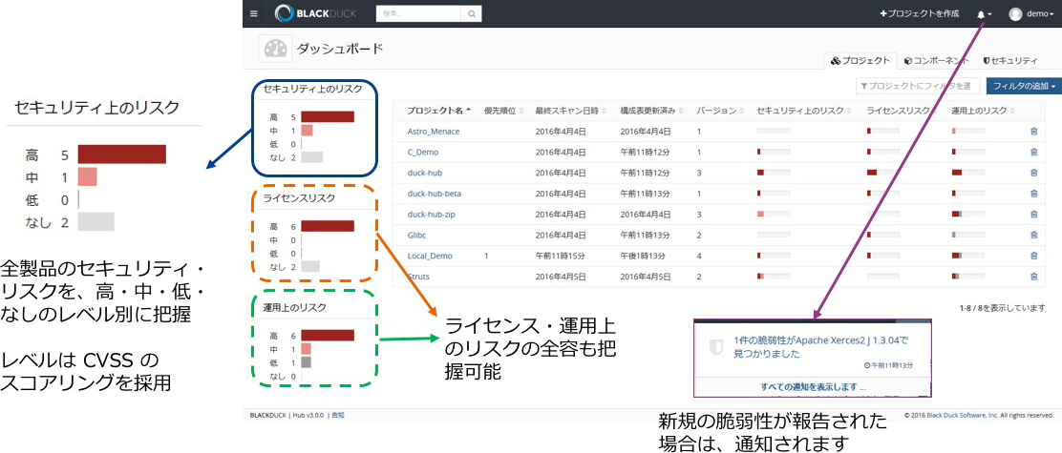This screenshot has width=1062, height=453.
Task: Sort by 最終スキャン日時 column header
Action: (x=572, y=111)
